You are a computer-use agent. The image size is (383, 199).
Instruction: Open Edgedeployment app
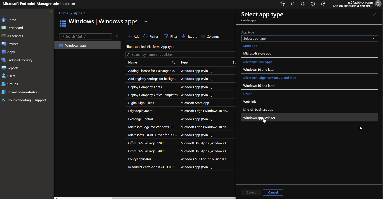click(140, 111)
